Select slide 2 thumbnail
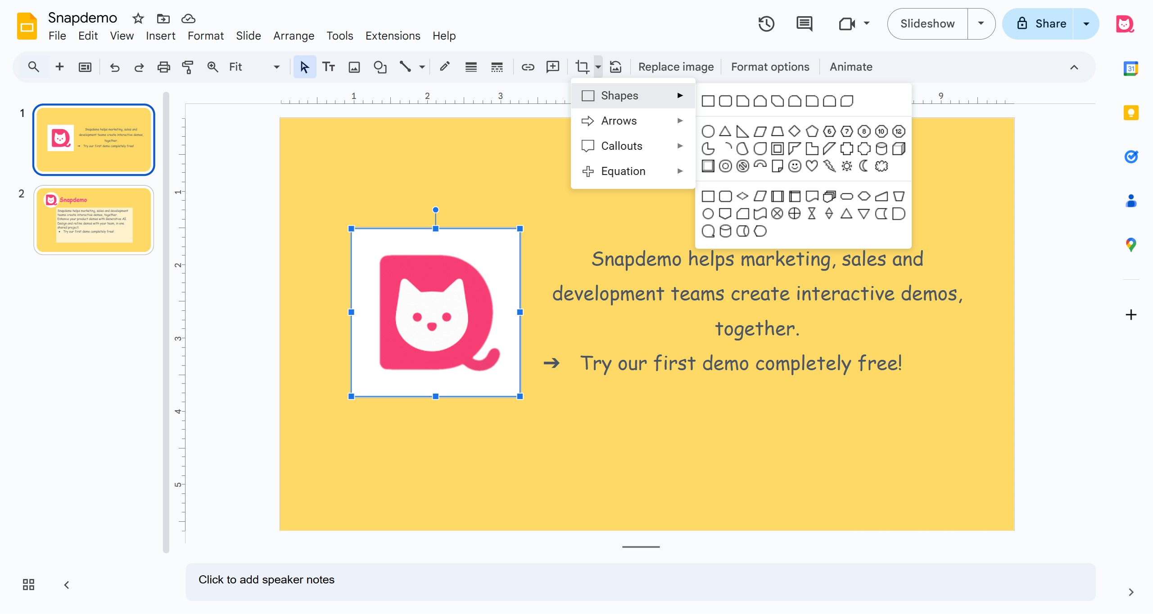The width and height of the screenshot is (1153, 614). click(94, 220)
